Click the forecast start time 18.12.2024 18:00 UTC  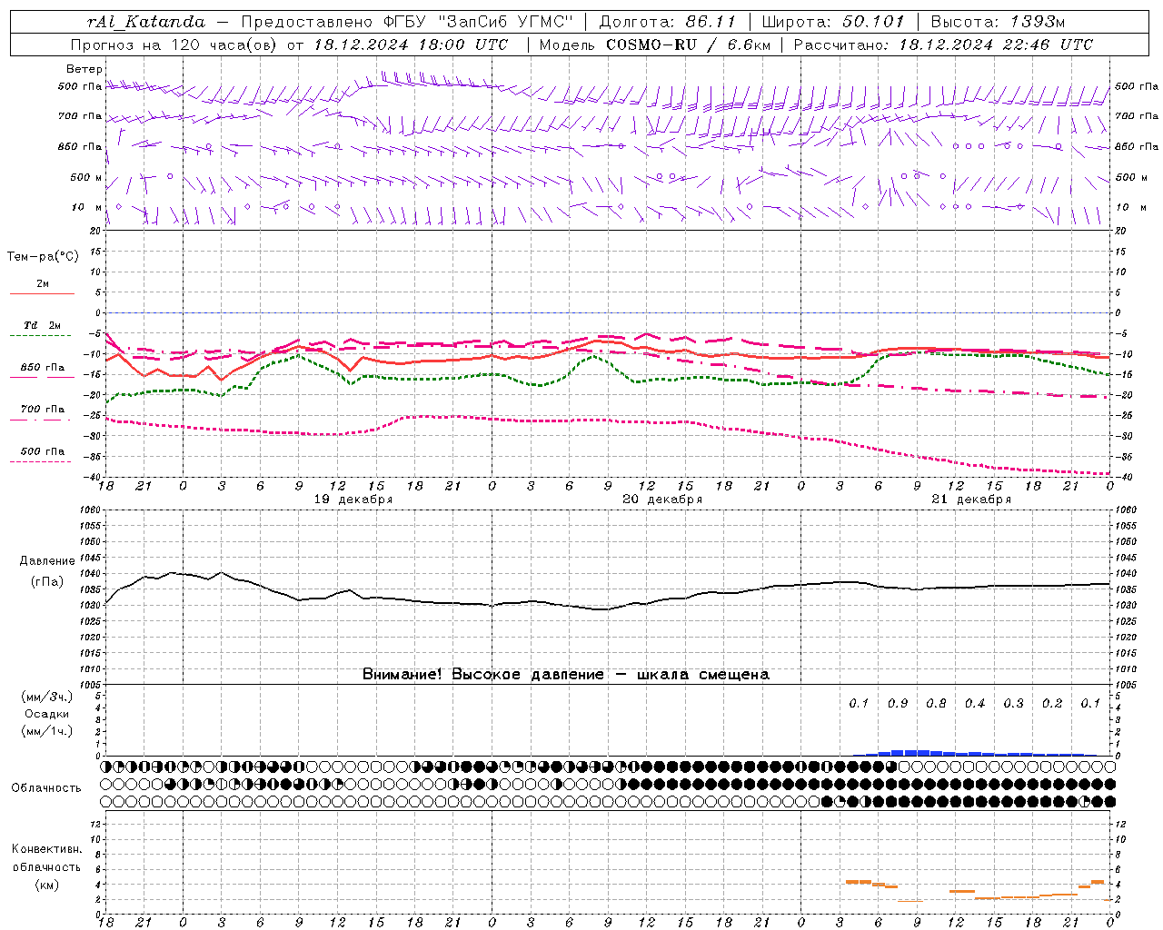pyautogui.click(x=411, y=45)
